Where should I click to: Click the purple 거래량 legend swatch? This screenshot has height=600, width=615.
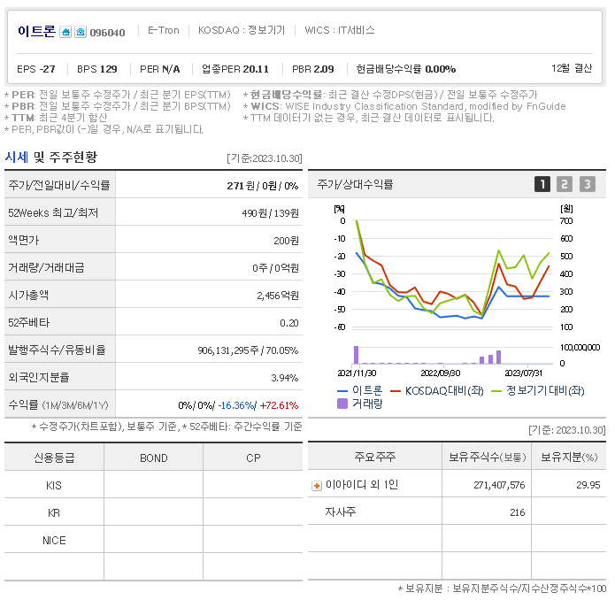(x=342, y=404)
